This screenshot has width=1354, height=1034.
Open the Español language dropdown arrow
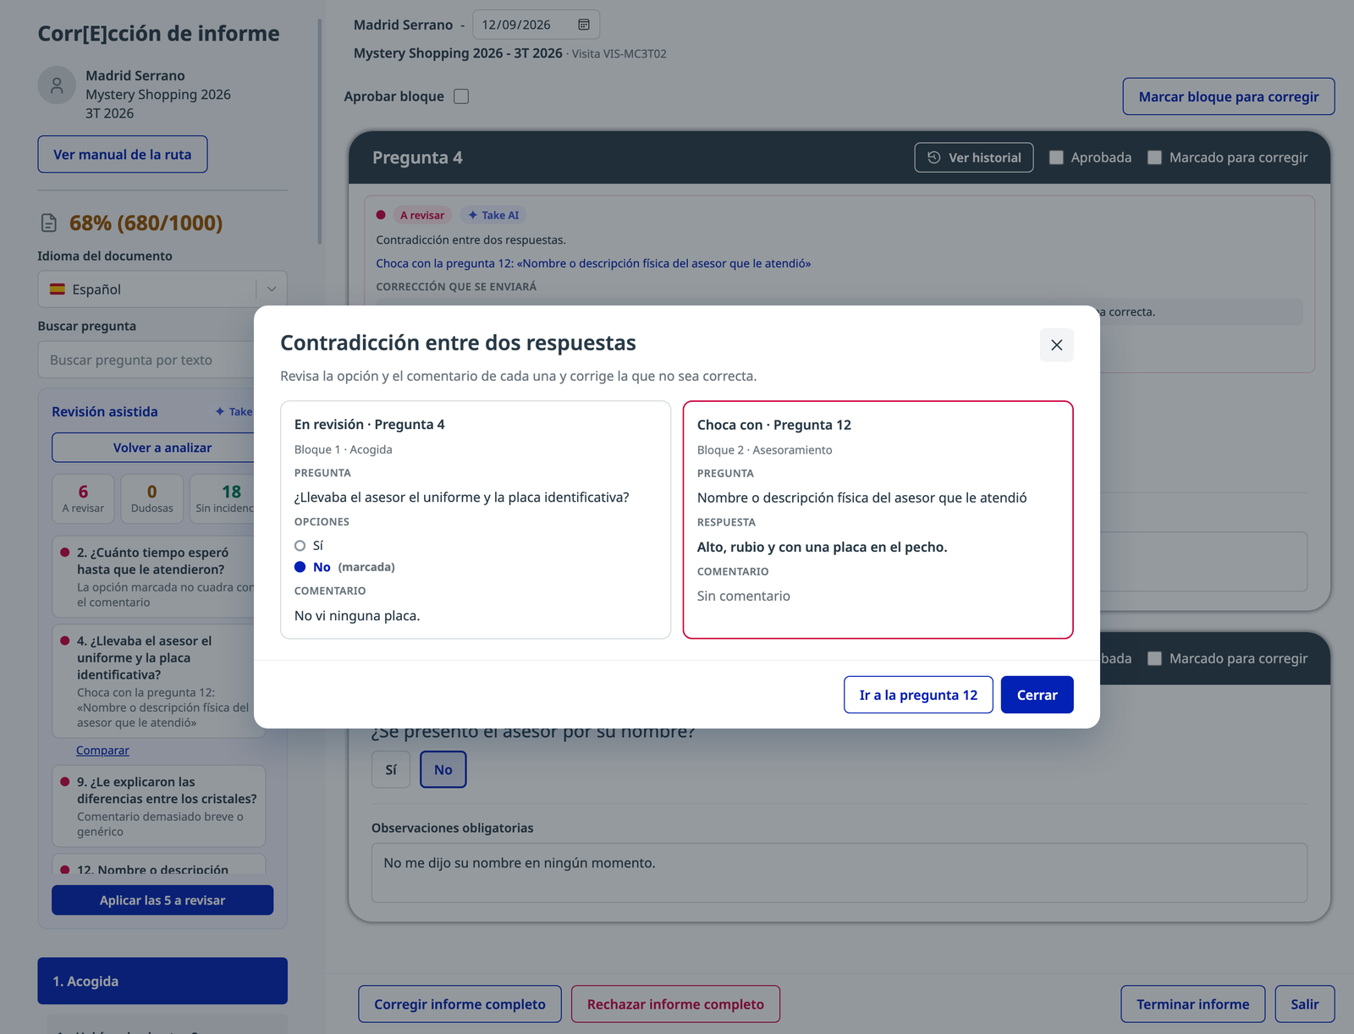pyautogui.click(x=272, y=289)
